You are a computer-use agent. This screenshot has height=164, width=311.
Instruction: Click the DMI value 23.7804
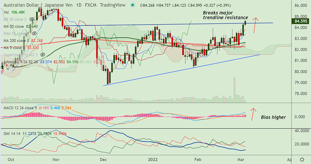(45, 134)
